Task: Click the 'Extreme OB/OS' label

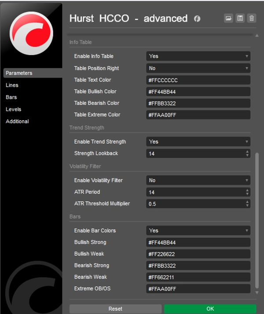Action: pos(92,288)
